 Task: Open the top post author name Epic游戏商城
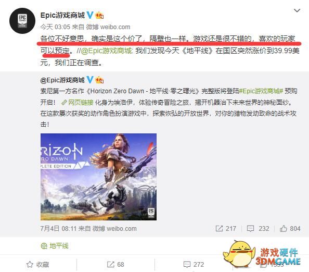click(62, 15)
